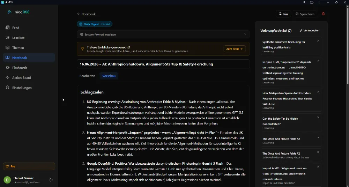Click the Notebook book icon
349x187 pixels.
point(8,58)
